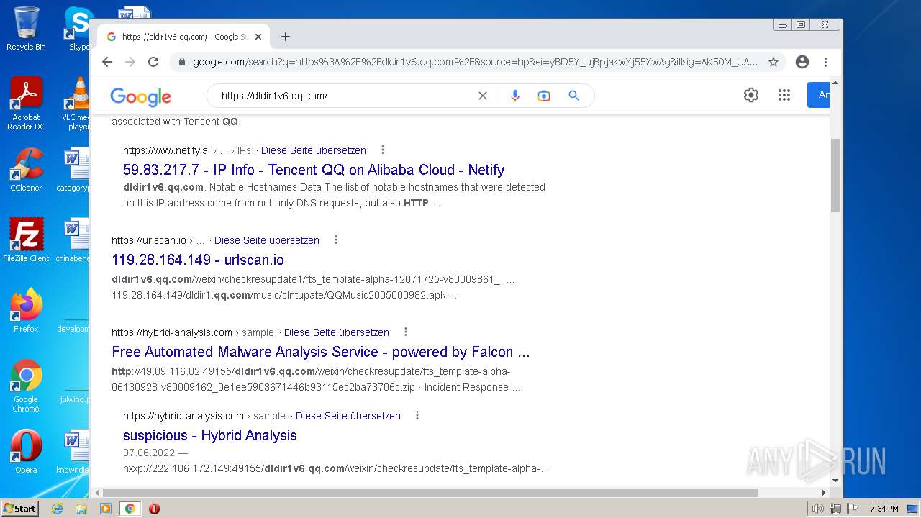921x518 pixels.
Task: Open more options for urlscan.io result
Action: click(336, 240)
